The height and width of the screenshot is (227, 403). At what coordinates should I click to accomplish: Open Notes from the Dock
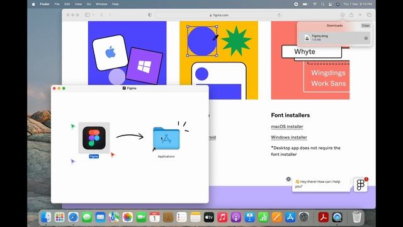coord(195,218)
